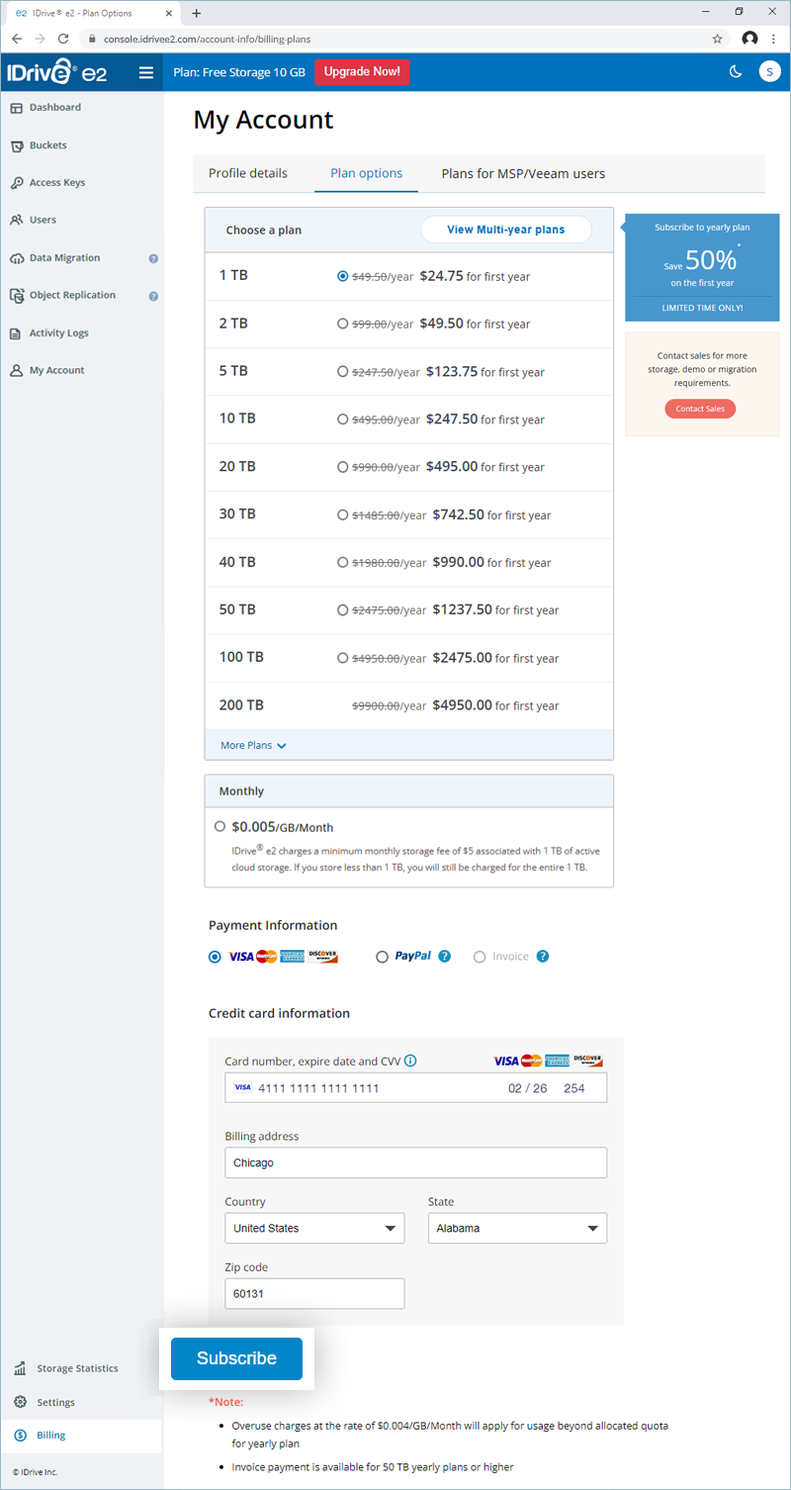
Task: Go back in browser
Action: (17, 39)
